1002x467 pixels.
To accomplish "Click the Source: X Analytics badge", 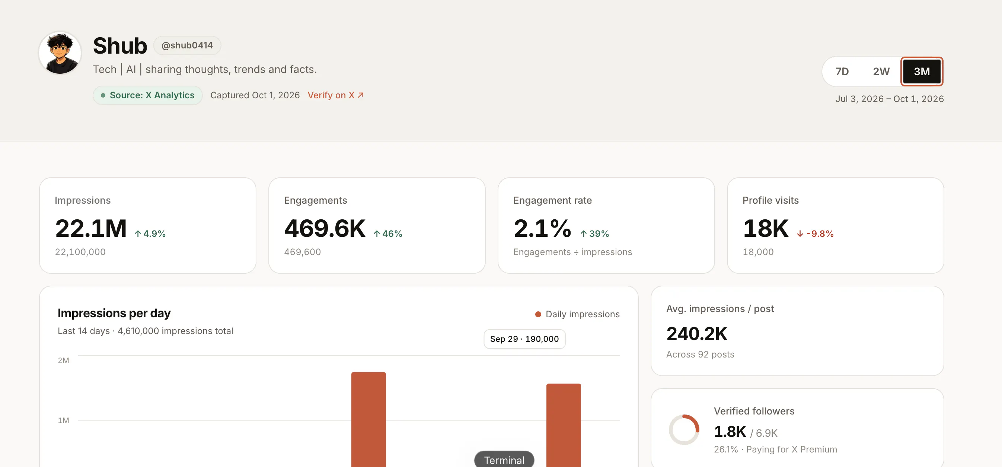I will point(147,95).
